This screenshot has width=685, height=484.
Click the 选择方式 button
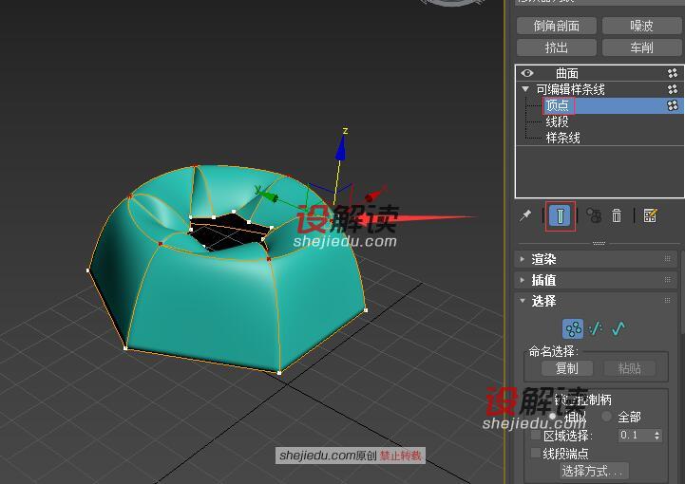point(593,471)
